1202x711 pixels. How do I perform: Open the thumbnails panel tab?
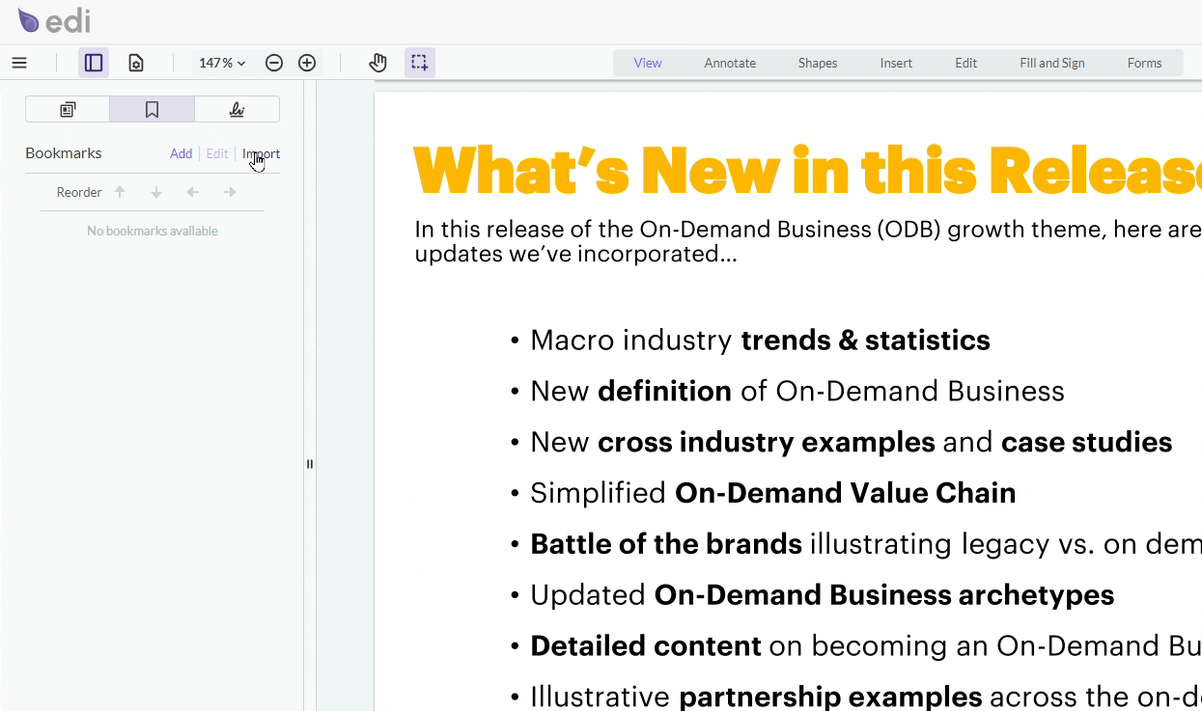pyautogui.click(x=68, y=109)
